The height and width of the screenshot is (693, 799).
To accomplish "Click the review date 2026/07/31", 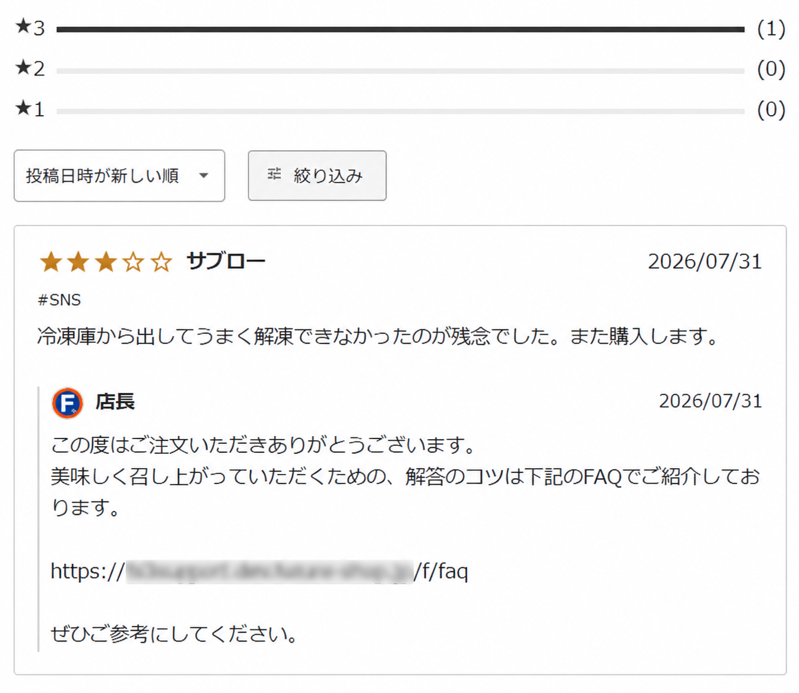I will pyautogui.click(x=705, y=262).
